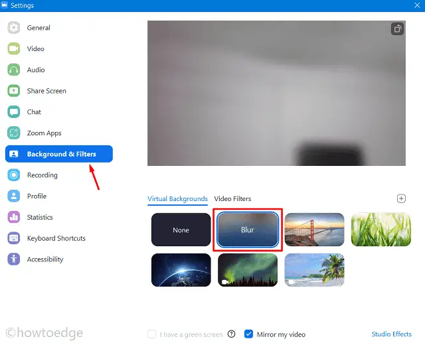425x345 pixels.
Task: Open green screen help question mark
Action: click(x=232, y=334)
